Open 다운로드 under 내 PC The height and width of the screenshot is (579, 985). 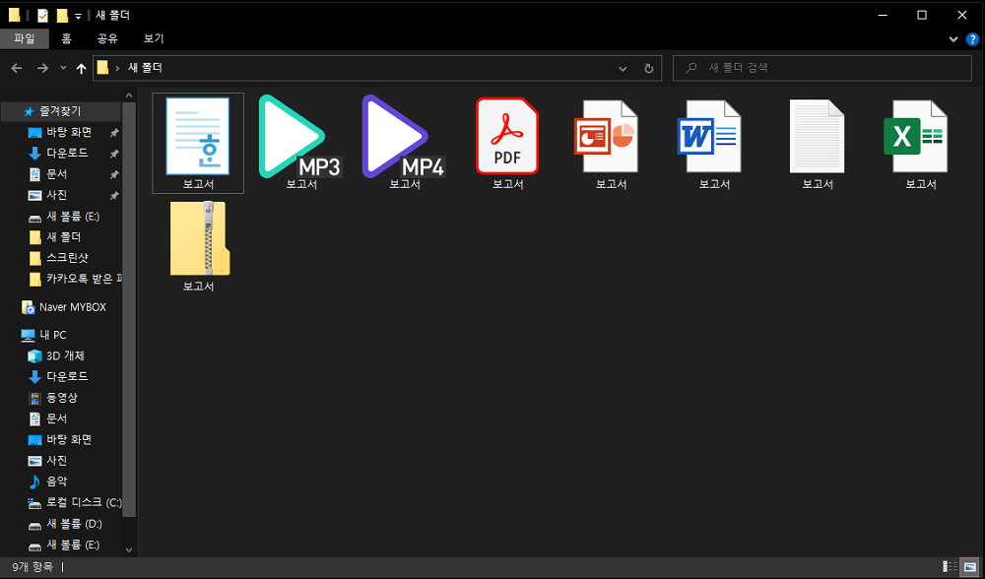point(67,376)
